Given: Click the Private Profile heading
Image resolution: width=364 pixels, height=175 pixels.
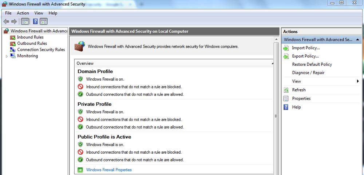Looking at the screenshot, I should 95,104.
